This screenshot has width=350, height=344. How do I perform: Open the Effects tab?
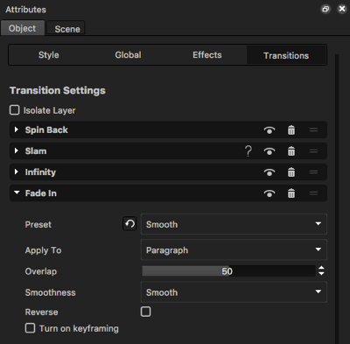207,55
